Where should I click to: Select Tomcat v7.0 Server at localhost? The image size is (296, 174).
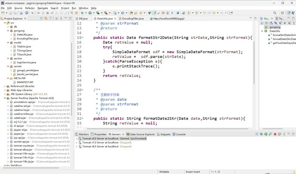tap(100, 142)
